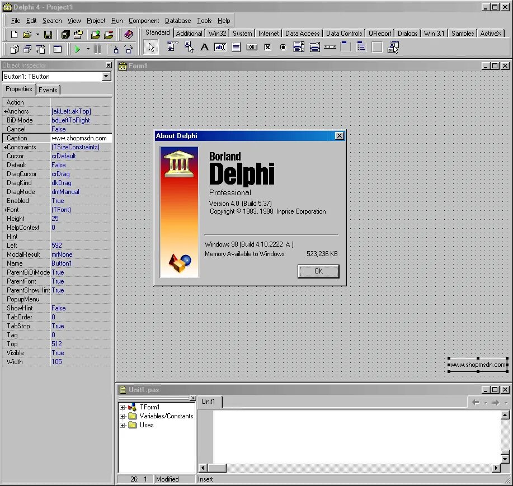Click the Step Over icon
This screenshot has height=486, width=513.
[x=129, y=49]
